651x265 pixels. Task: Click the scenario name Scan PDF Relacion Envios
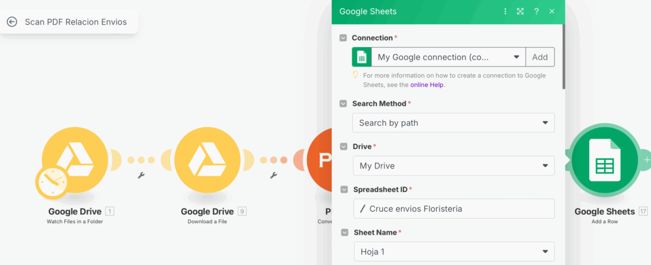(x=76, y=22)
